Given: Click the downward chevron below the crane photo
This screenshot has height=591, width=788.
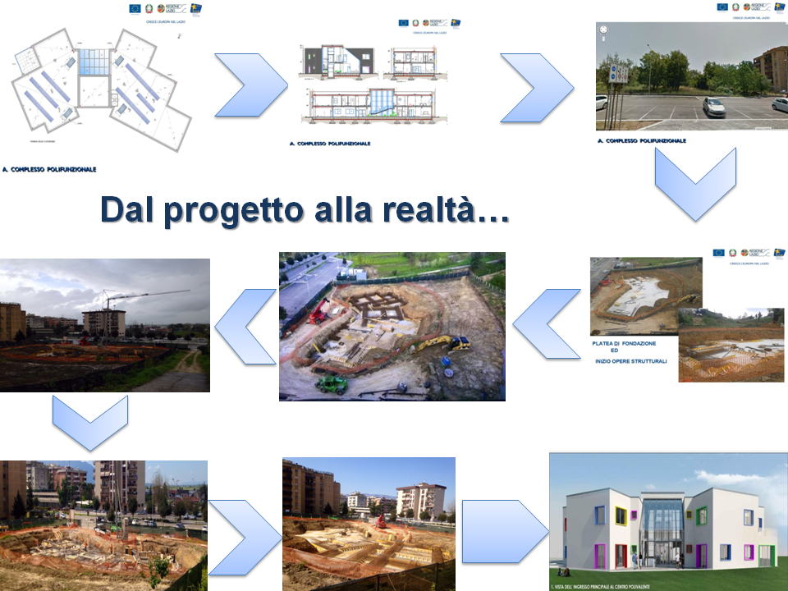Looking at the screenshot, I should [90, 422].
